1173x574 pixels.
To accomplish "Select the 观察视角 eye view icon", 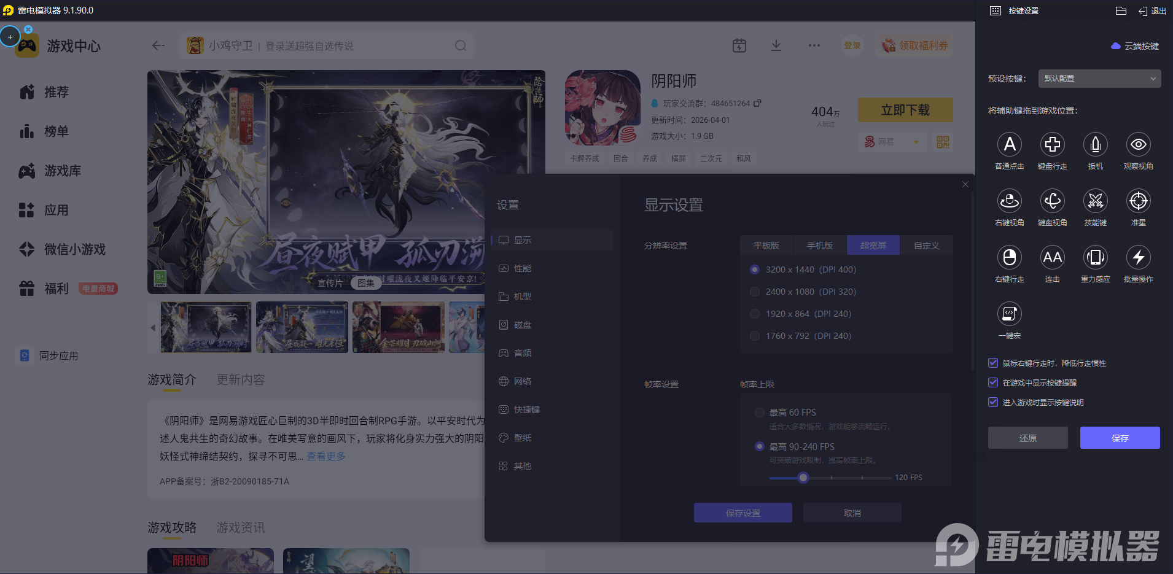I will (1138, 145).
